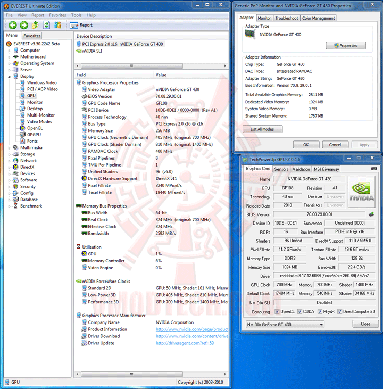Open the GPGPU tree item
Viewport: 383px width, 389px height.
click(x=34, y=135)
